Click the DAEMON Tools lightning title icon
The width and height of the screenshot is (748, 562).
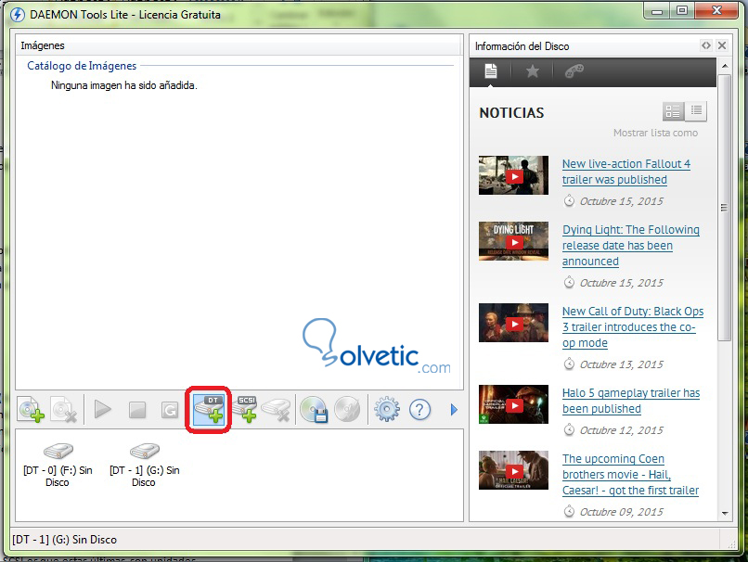coord(18,15)
